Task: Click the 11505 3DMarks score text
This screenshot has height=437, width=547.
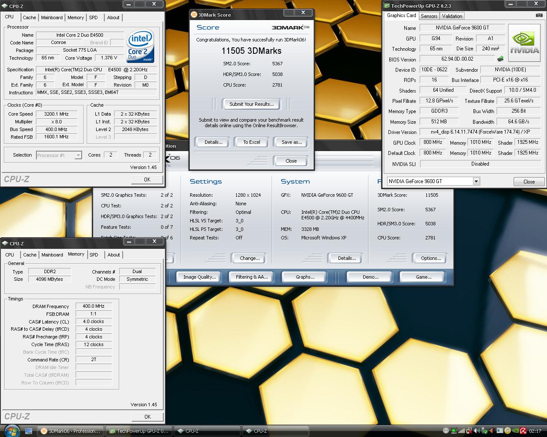Action: 251,51
